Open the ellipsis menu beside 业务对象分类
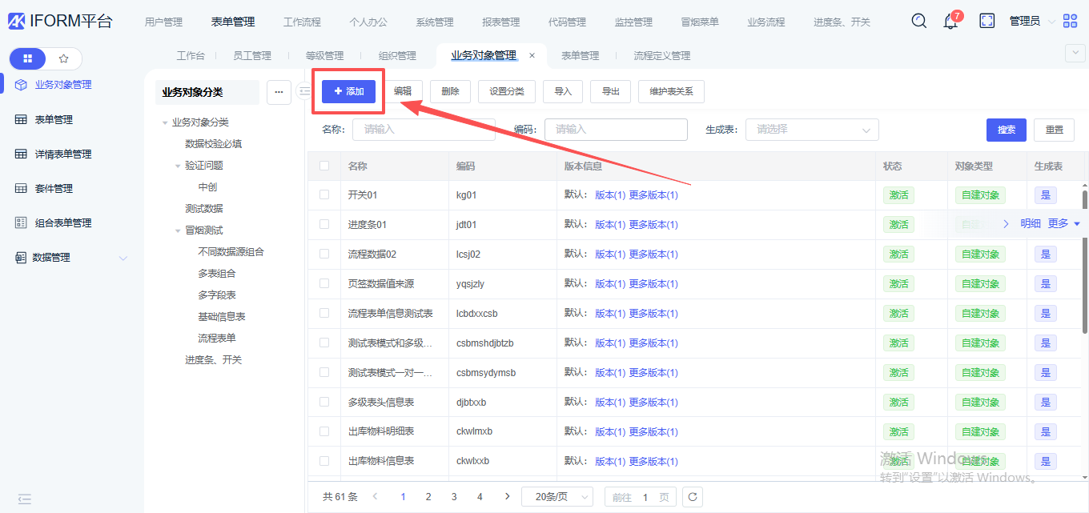The width and height of the screenshot is (1089, 513). tap(279, 92)
